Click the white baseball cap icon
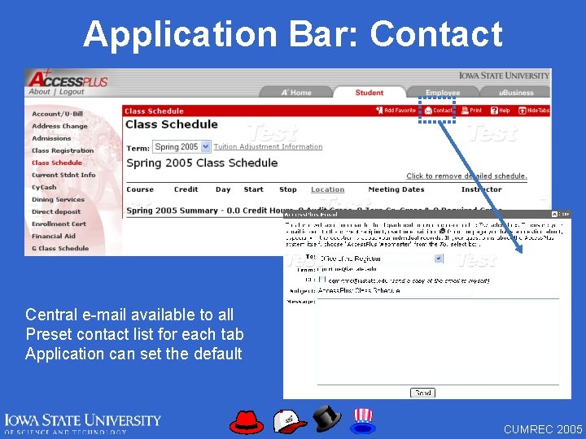This screenshot has height=439, width=586. 289,421
